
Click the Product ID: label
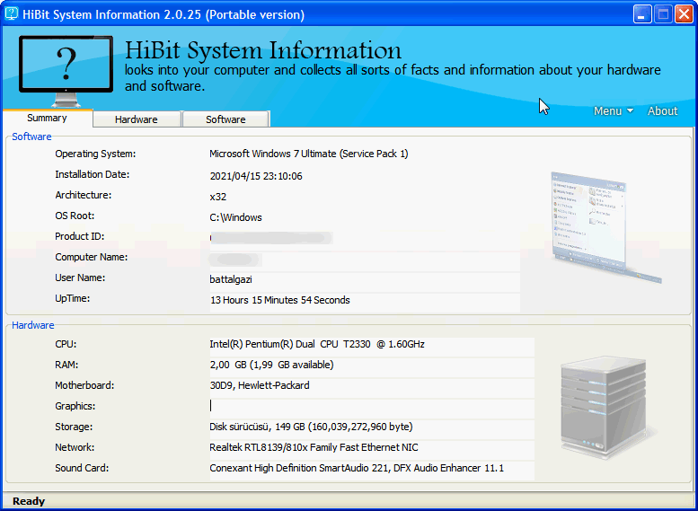80,236
